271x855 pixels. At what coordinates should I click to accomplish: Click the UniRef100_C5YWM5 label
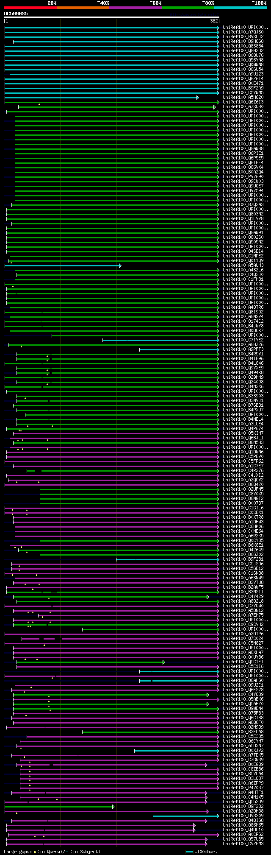[x=243, y=92]
